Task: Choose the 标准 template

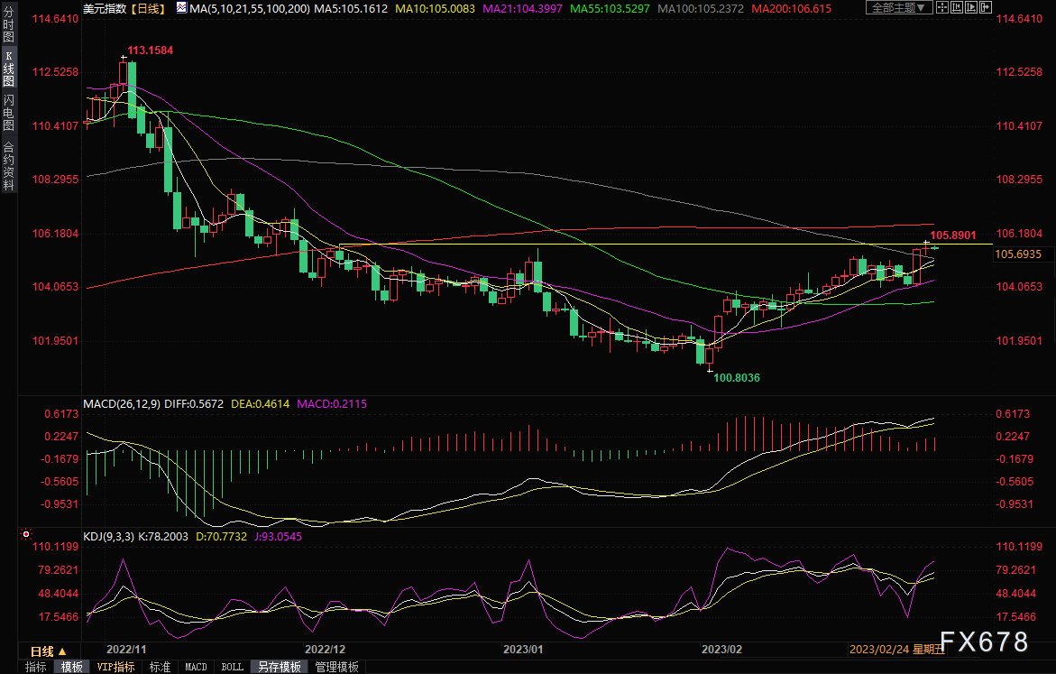Action: (x=161, y=667)
